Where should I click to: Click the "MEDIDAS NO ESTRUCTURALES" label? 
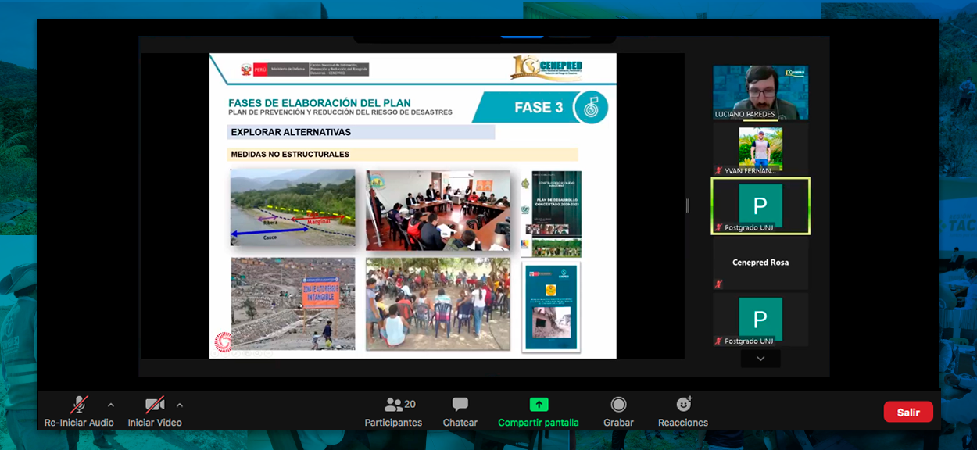coord(290,155)
